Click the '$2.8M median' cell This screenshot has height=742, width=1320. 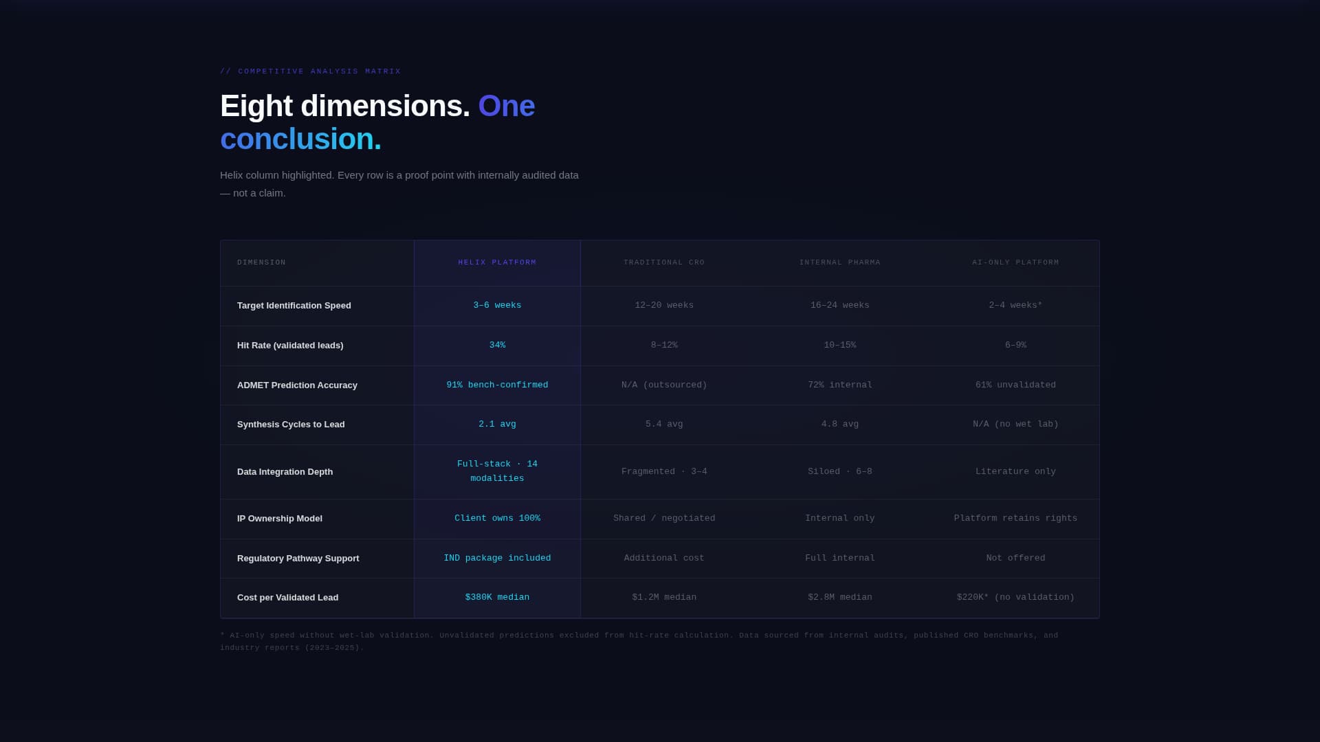[x=839, y=598]
